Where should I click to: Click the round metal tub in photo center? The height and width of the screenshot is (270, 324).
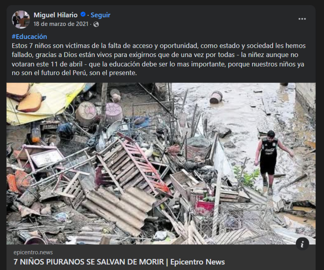198,148
